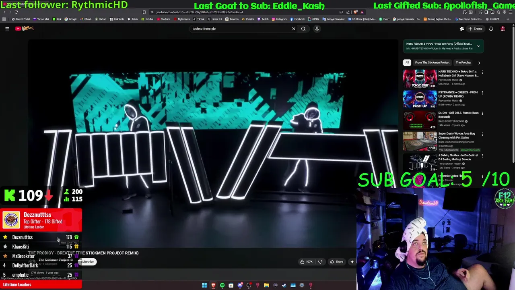Open options menu for Super Dusty Rug video
The height and width of the screenshot is (290, 515).
click(x=482, y=134)
